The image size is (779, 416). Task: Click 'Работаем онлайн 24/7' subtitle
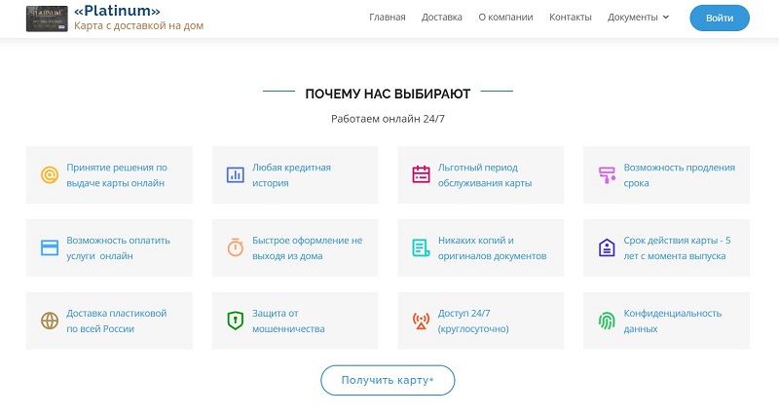click(388, 119)
